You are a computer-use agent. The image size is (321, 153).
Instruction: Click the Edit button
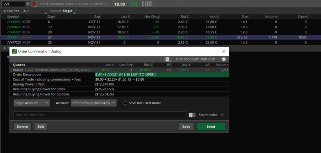[x=41, y=126]
